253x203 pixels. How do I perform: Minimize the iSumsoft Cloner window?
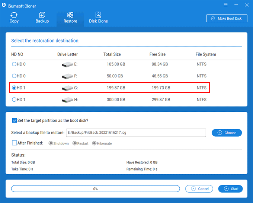pyautogui.click(x=236, y=5)
